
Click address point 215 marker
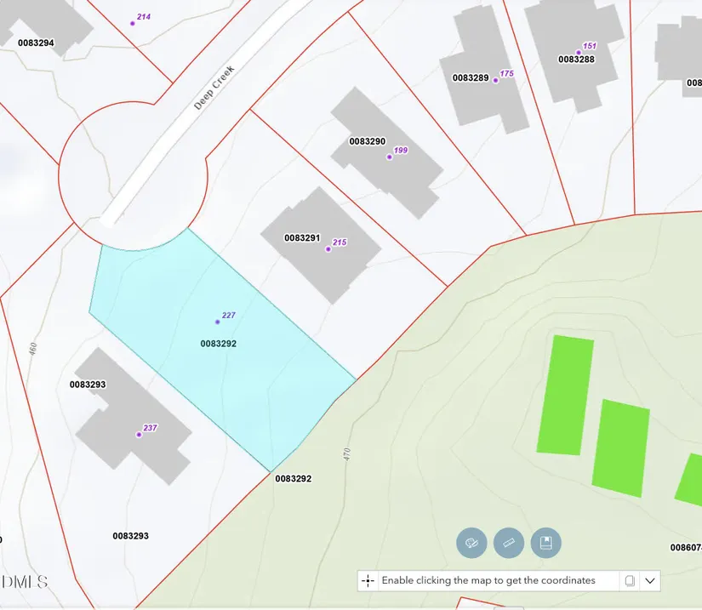pos(328,249)
